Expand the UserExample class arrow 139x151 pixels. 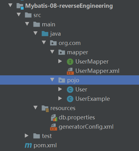coord(60,99)
